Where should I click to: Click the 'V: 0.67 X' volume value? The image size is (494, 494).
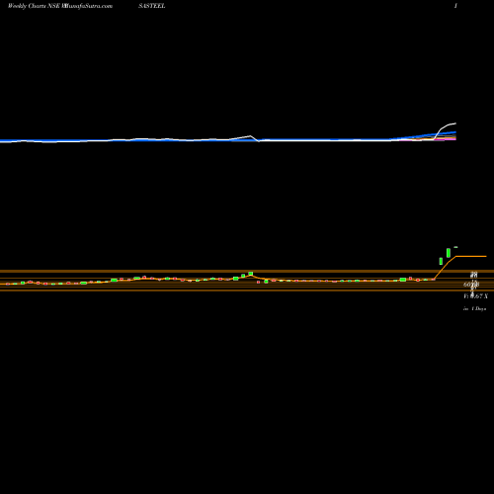click(x=475, y=296)
